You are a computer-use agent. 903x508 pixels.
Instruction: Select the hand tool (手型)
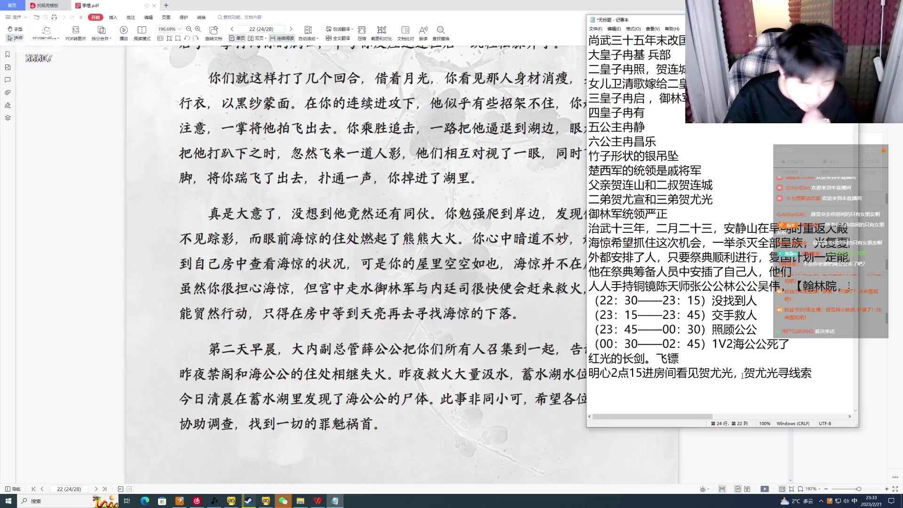coord(15,29)
